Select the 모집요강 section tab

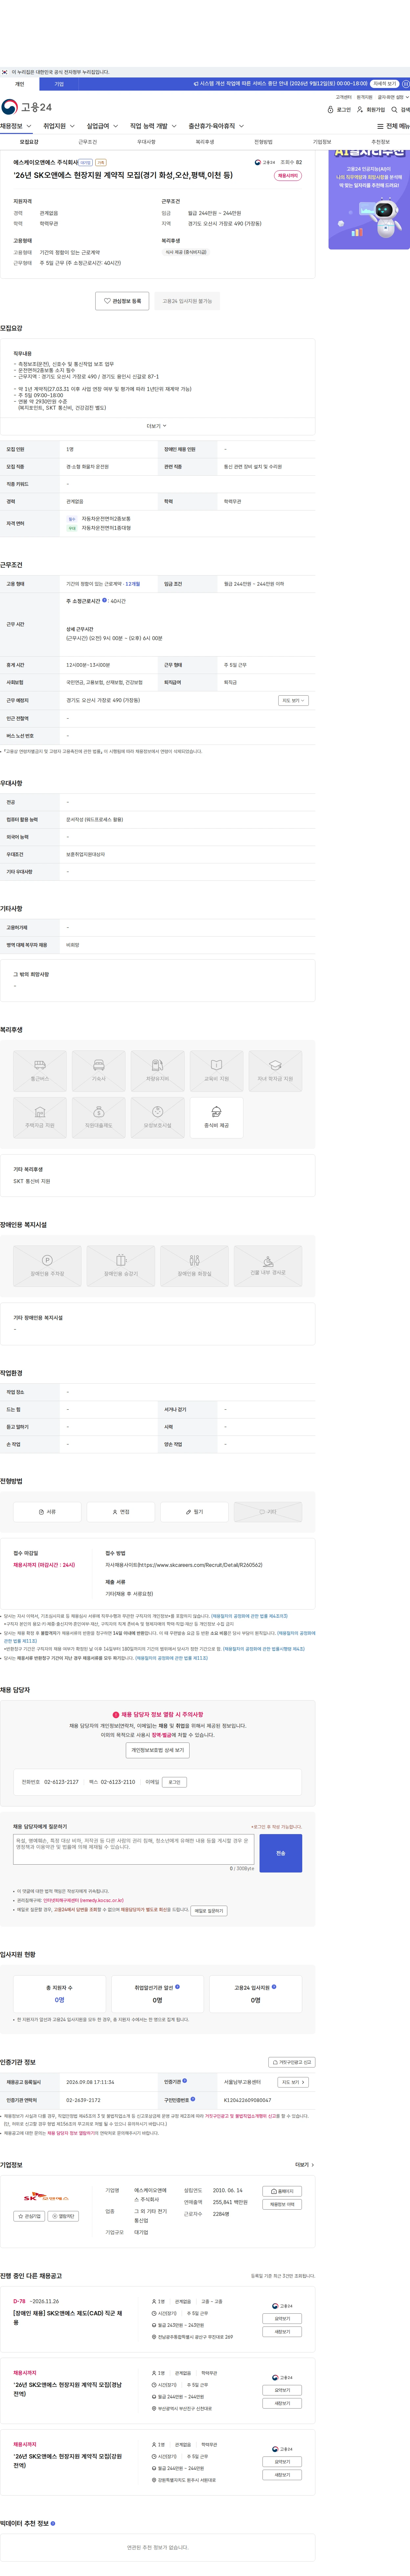click(29, 142)
